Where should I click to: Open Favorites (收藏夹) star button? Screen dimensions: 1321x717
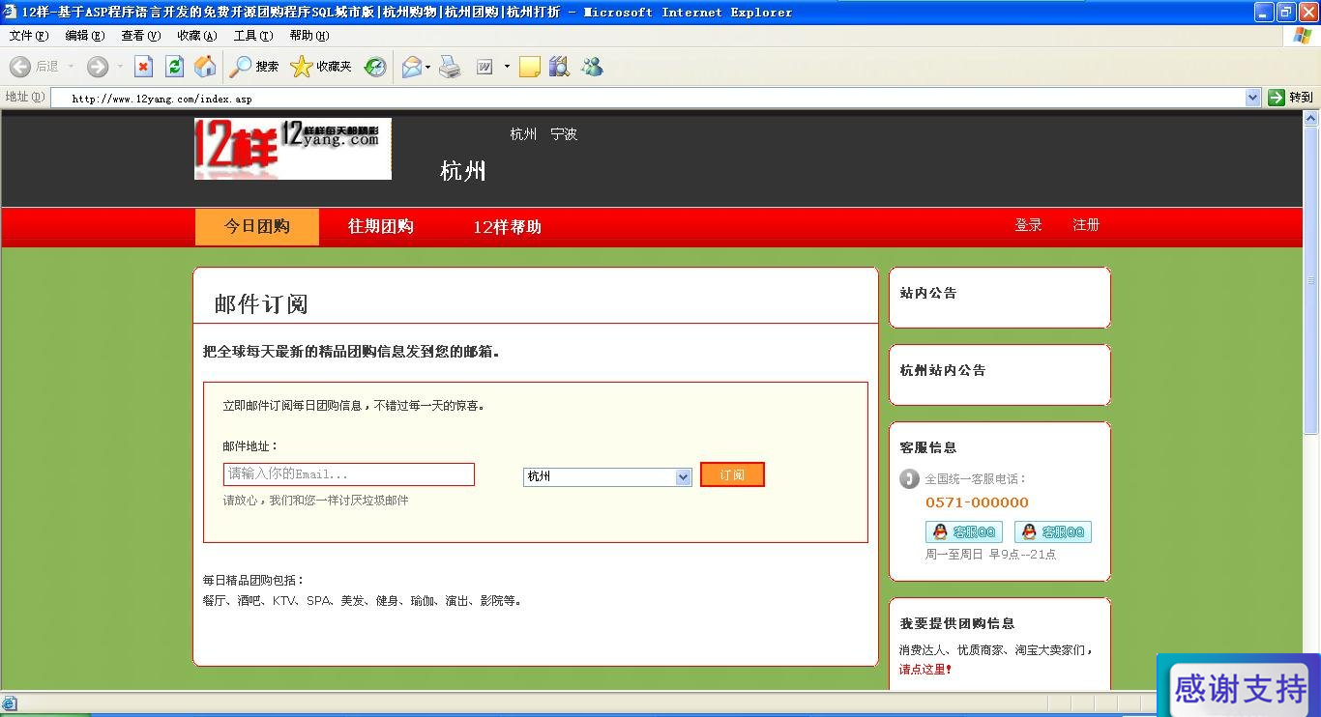321,67
